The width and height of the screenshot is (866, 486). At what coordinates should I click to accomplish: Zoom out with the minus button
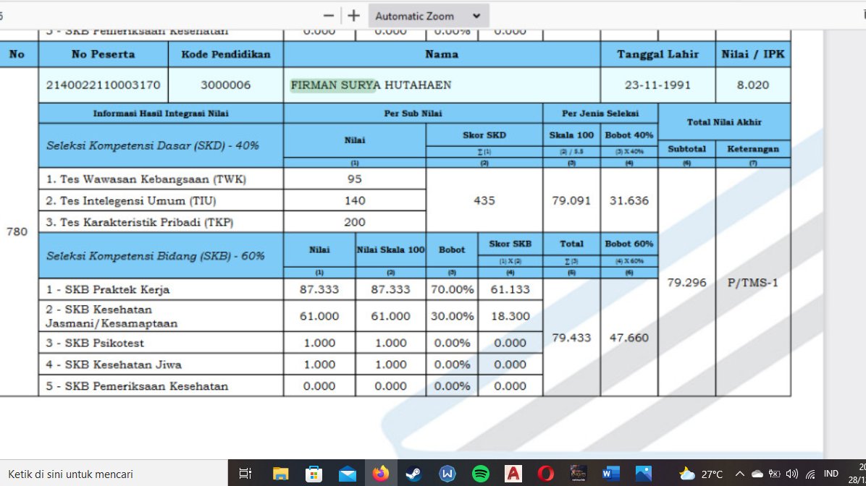(329, 16)
